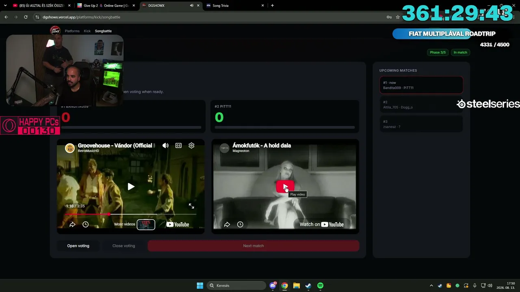Screen dimensions: 520x292
Task: Select match #1 Bandita009 - PiTT11
Action: [x=421, y=85]
